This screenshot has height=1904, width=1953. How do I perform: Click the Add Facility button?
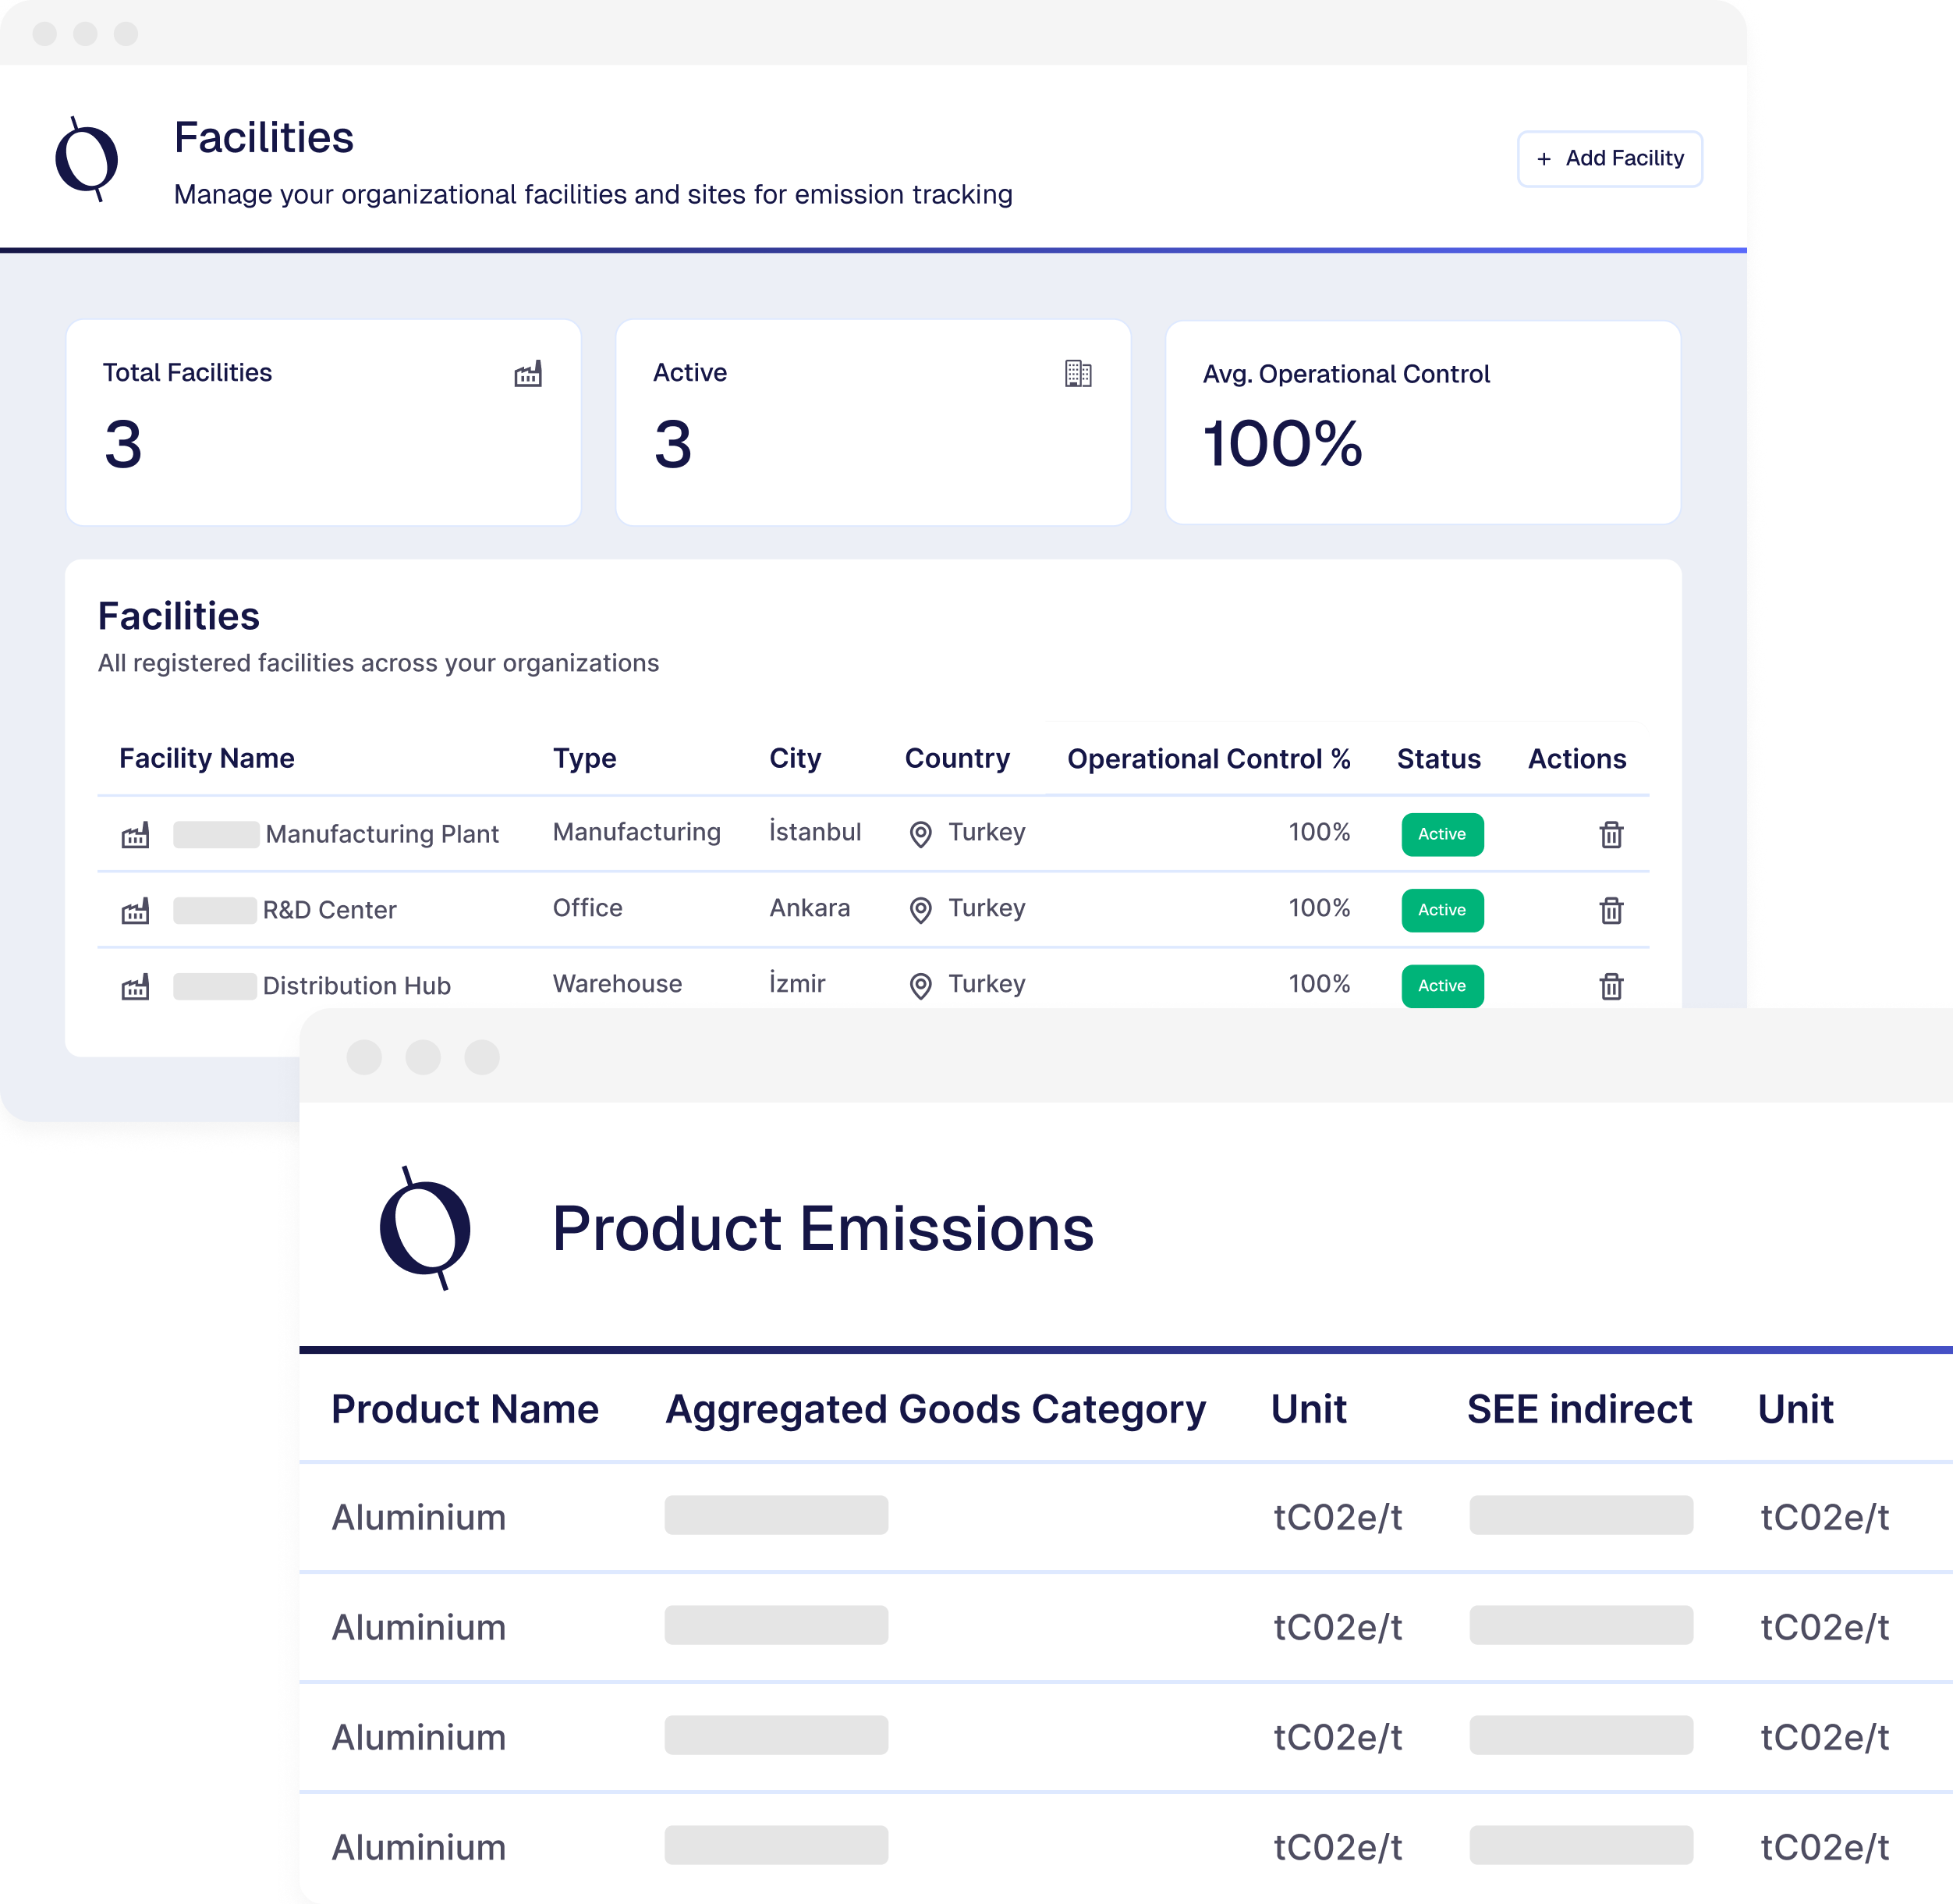pos(1609,158)
